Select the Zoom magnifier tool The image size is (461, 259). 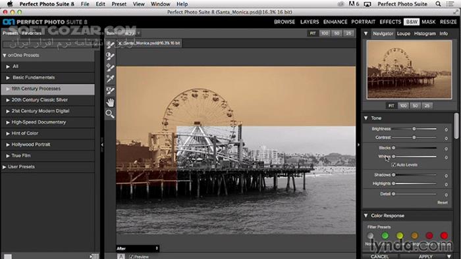tap(110, 114)
